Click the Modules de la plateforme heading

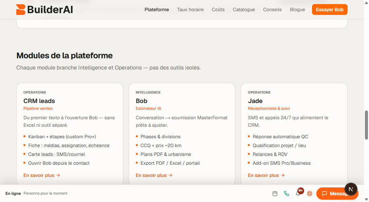(x=64, y=56)
